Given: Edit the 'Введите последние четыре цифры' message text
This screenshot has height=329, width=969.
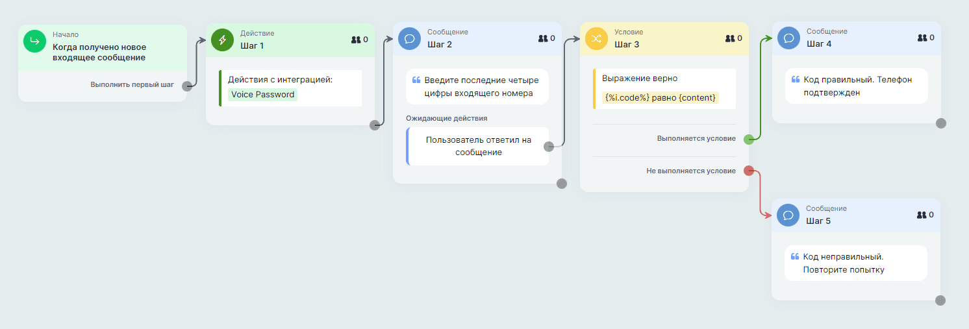Looking at the screenshot, I should click(481, 87).
